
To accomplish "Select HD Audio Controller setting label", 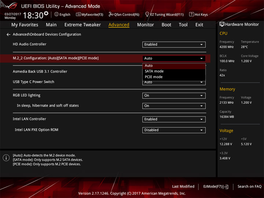I will [29, 44].
